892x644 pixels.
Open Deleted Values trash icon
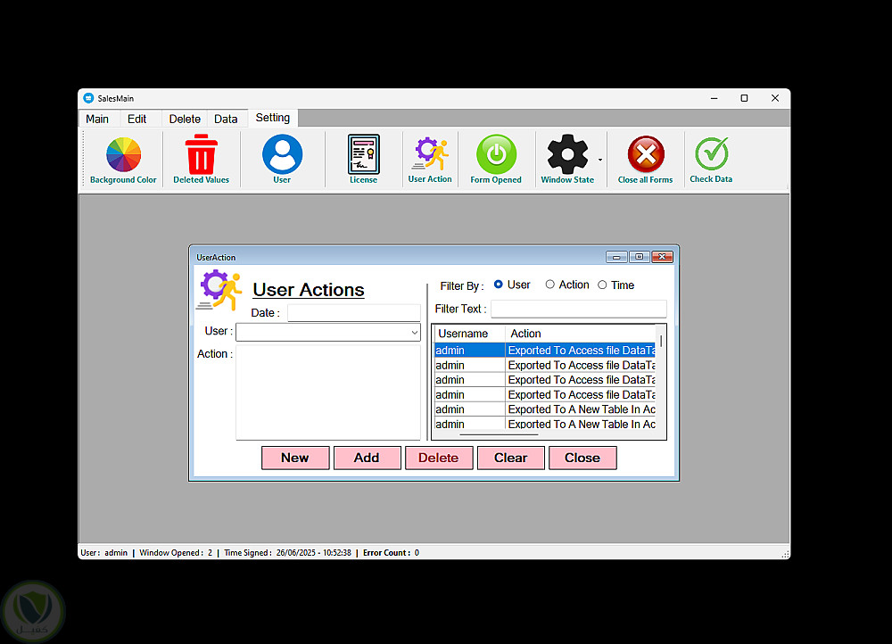(x=201, y=160)
